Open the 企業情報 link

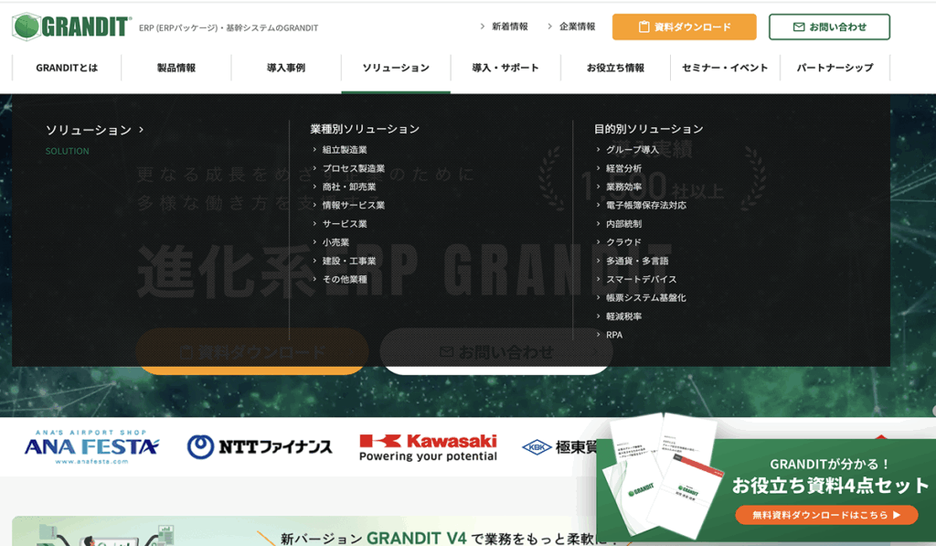[x=577, y=27]
